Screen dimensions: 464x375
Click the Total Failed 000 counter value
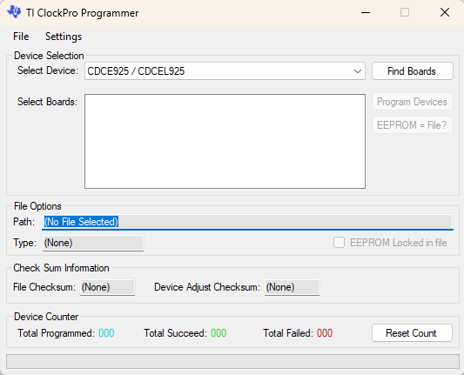[325, 333]
